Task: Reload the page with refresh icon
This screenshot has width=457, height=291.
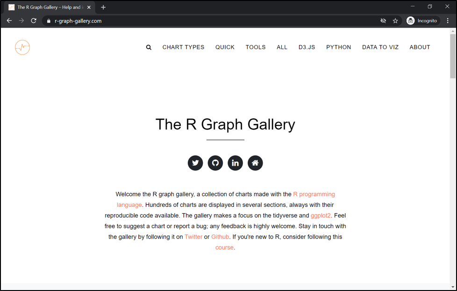Action: coord(34,21)
